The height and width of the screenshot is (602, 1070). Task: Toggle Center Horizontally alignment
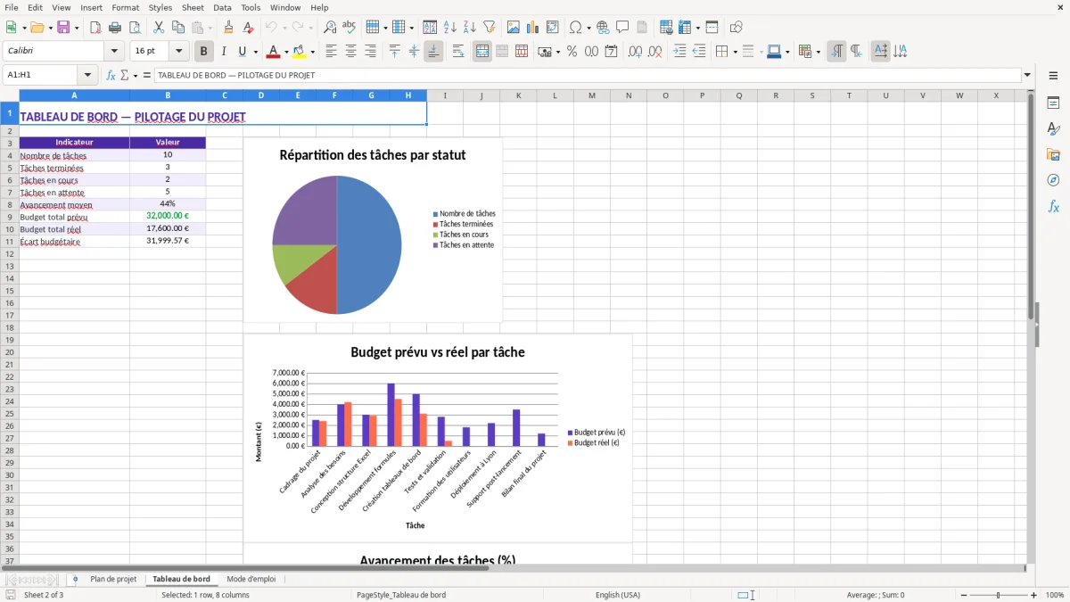click(x=350, y=52)
